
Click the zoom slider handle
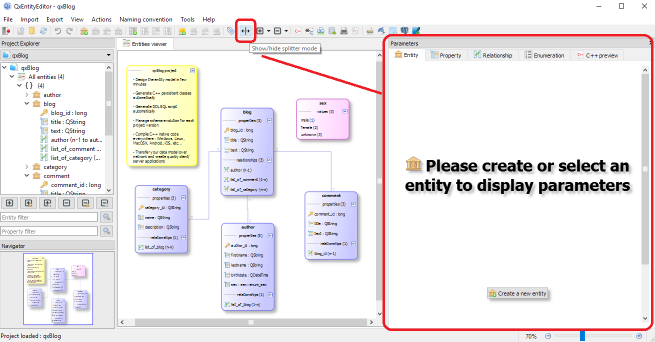(582, 336)
